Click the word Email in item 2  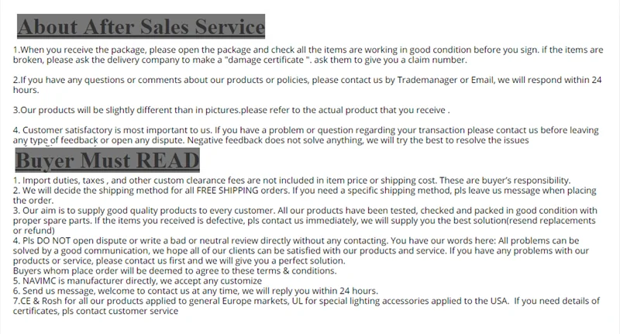(482, 80)
